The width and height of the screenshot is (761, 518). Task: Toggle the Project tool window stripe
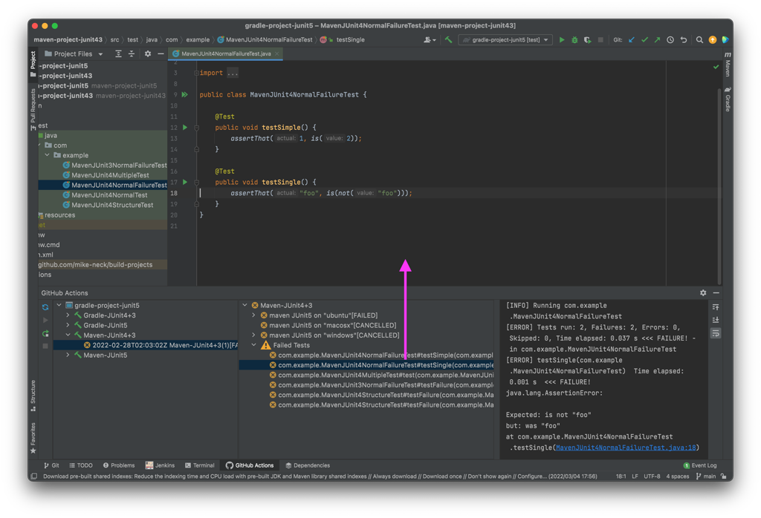click(x=33, y=64)
